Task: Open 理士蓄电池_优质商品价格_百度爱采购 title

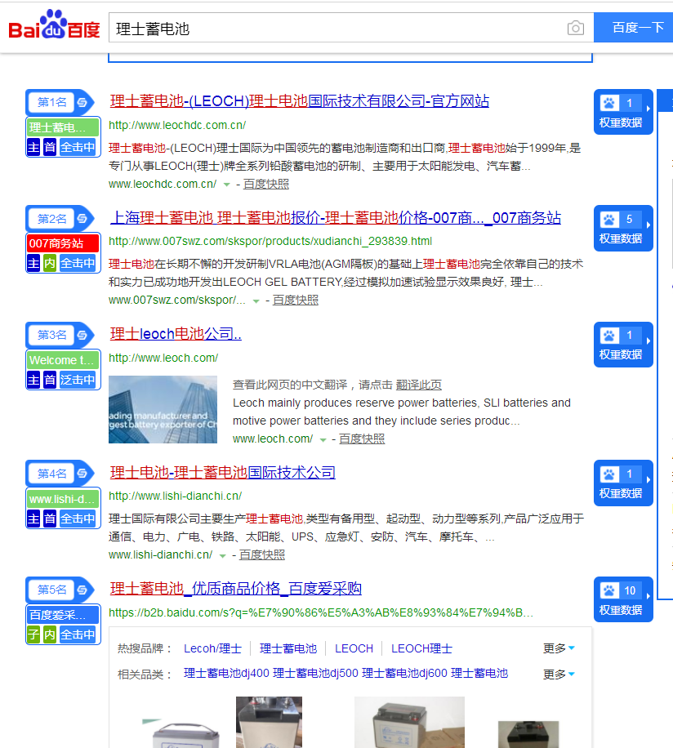Action: (x=235, y=589)
